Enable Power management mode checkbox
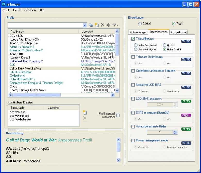This screenshot has height=173, width=201. [133, 140]
